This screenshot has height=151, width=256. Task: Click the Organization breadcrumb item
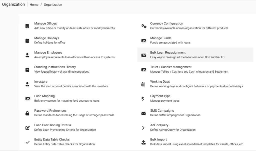point(53,5)
